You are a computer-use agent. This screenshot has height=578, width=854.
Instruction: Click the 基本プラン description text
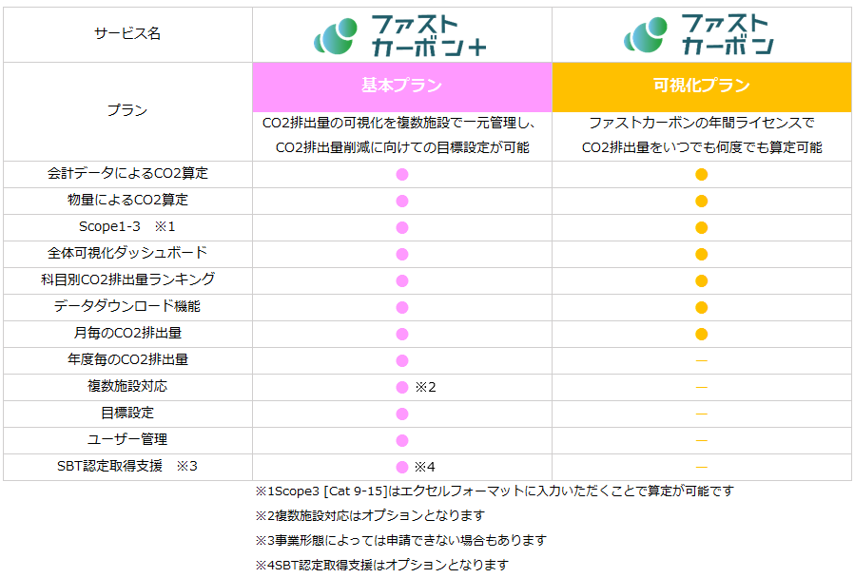pyautogui.click(x=401, y=135)
